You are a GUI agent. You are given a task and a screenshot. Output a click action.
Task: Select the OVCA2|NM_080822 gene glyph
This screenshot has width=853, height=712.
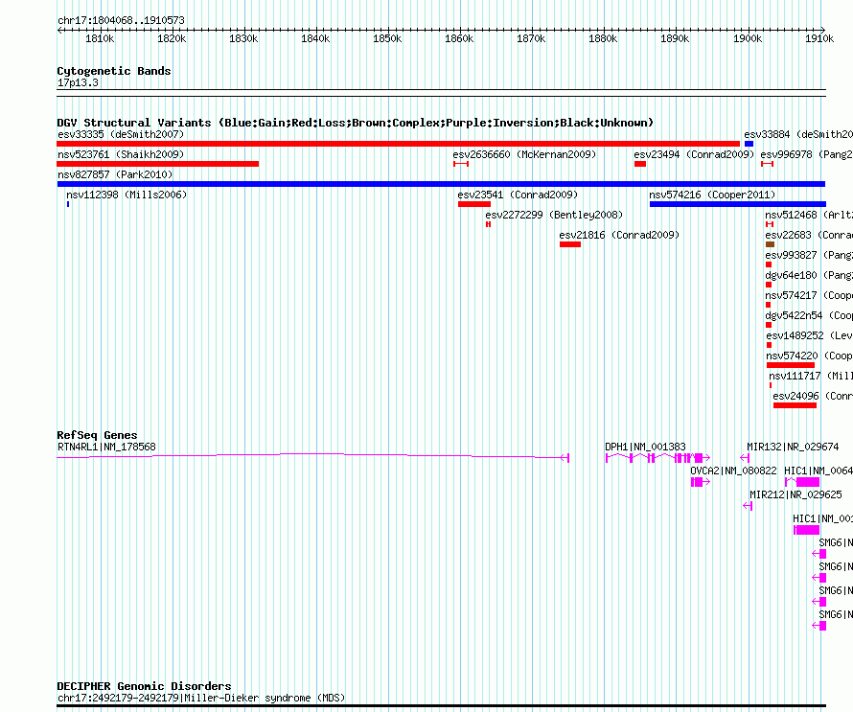(x=701, y=482)
